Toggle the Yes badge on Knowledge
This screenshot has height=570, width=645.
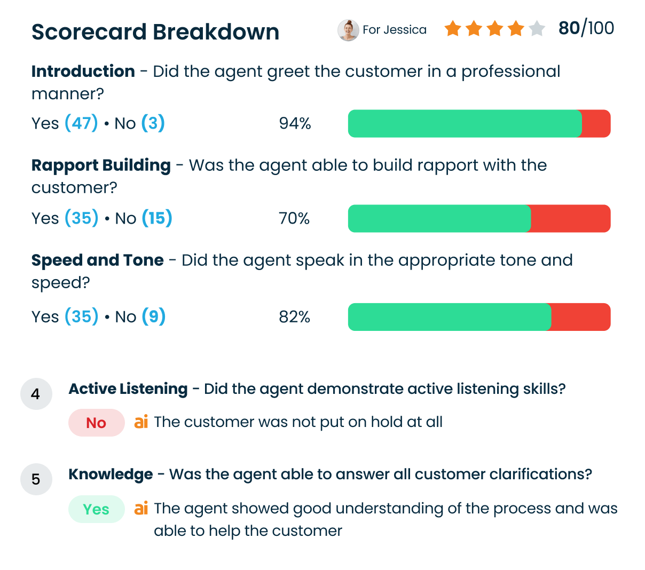tap(96, 509)
